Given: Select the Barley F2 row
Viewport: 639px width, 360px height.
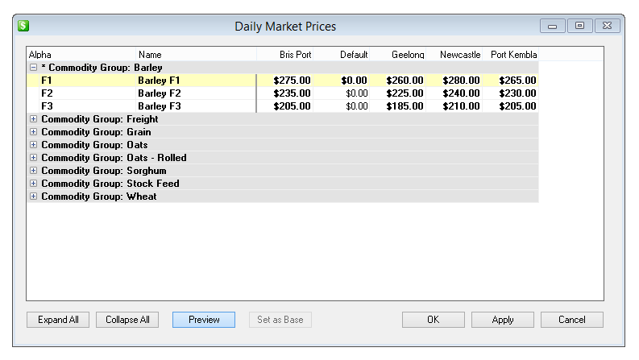Looking at the screenshot, I should coord(160,93).
